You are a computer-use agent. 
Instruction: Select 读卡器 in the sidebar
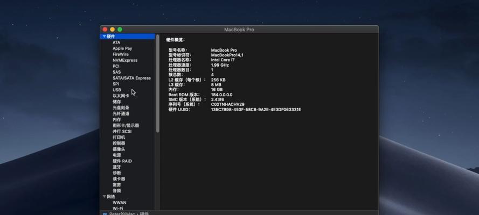coord(119,179)
